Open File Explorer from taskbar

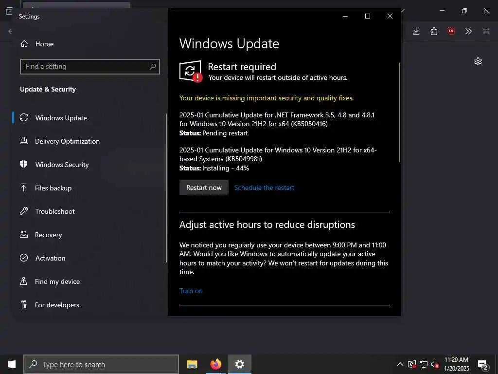click(x=192, y=364)
